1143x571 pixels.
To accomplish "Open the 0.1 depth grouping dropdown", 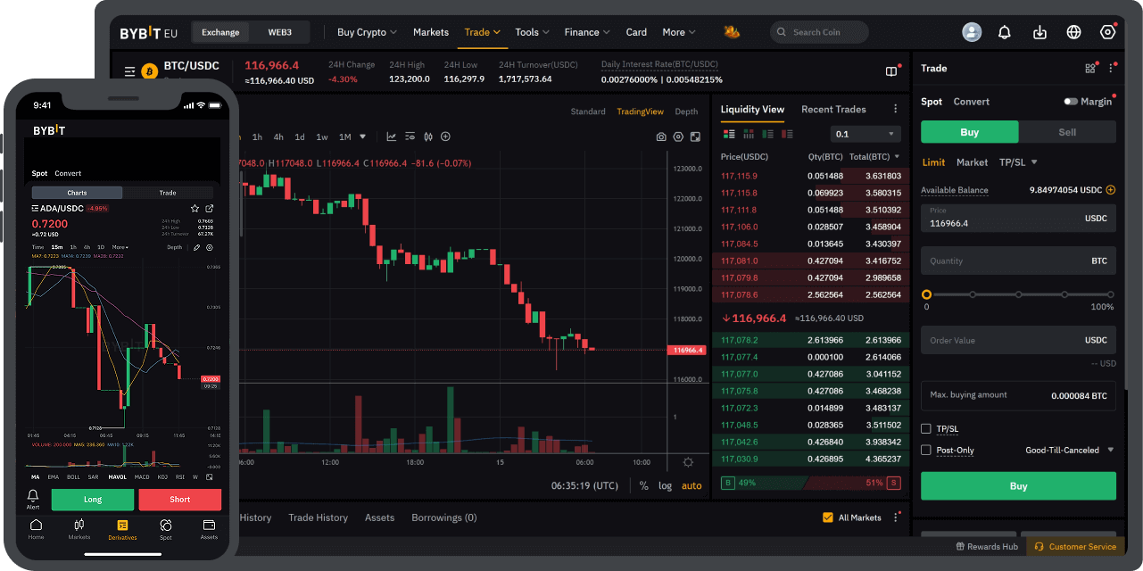I will pos(866,134).
